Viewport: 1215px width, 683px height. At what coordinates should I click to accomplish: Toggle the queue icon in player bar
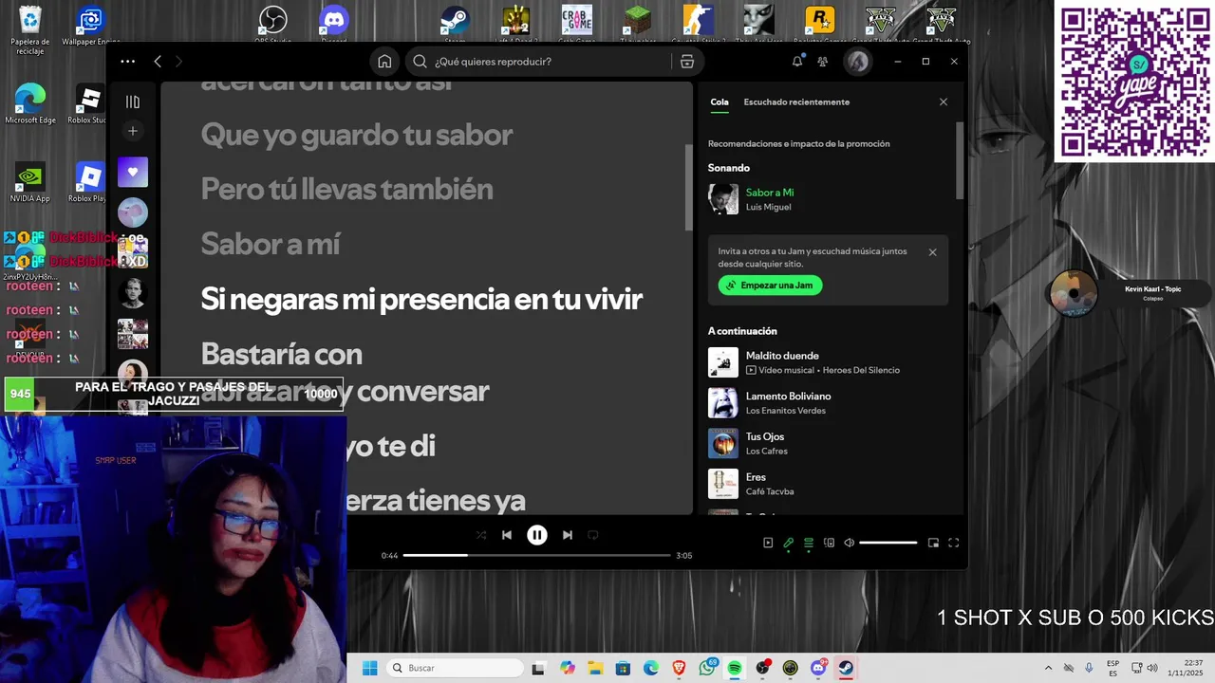[x=809, y=543]
